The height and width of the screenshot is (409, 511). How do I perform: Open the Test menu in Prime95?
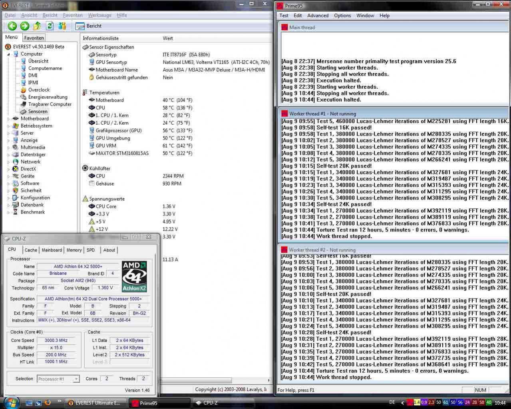(284, 16)
